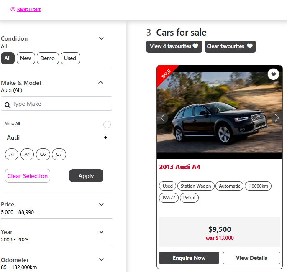The image size is (287, 272).
Task: Select the Demo condition option
Action: pos(48,58)
